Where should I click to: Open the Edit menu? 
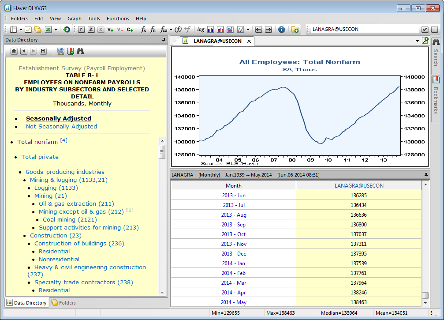(39, 19)
